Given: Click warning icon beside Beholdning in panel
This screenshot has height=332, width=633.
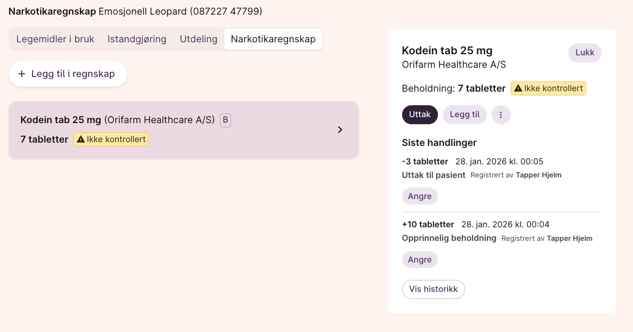Looking at the screenshot, I should [x=518, y=88].
